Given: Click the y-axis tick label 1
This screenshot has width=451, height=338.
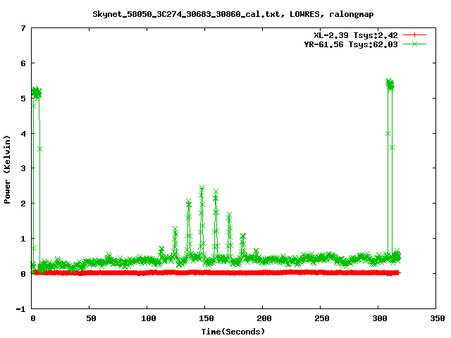Looking at the screenshot, I should point(23,239).
